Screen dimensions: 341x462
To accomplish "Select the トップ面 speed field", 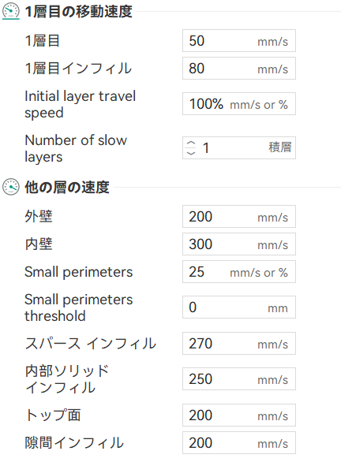I will click(239, 415).
